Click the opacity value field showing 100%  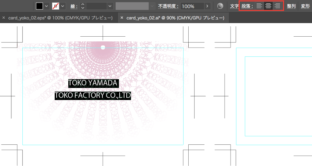[192, 6]
